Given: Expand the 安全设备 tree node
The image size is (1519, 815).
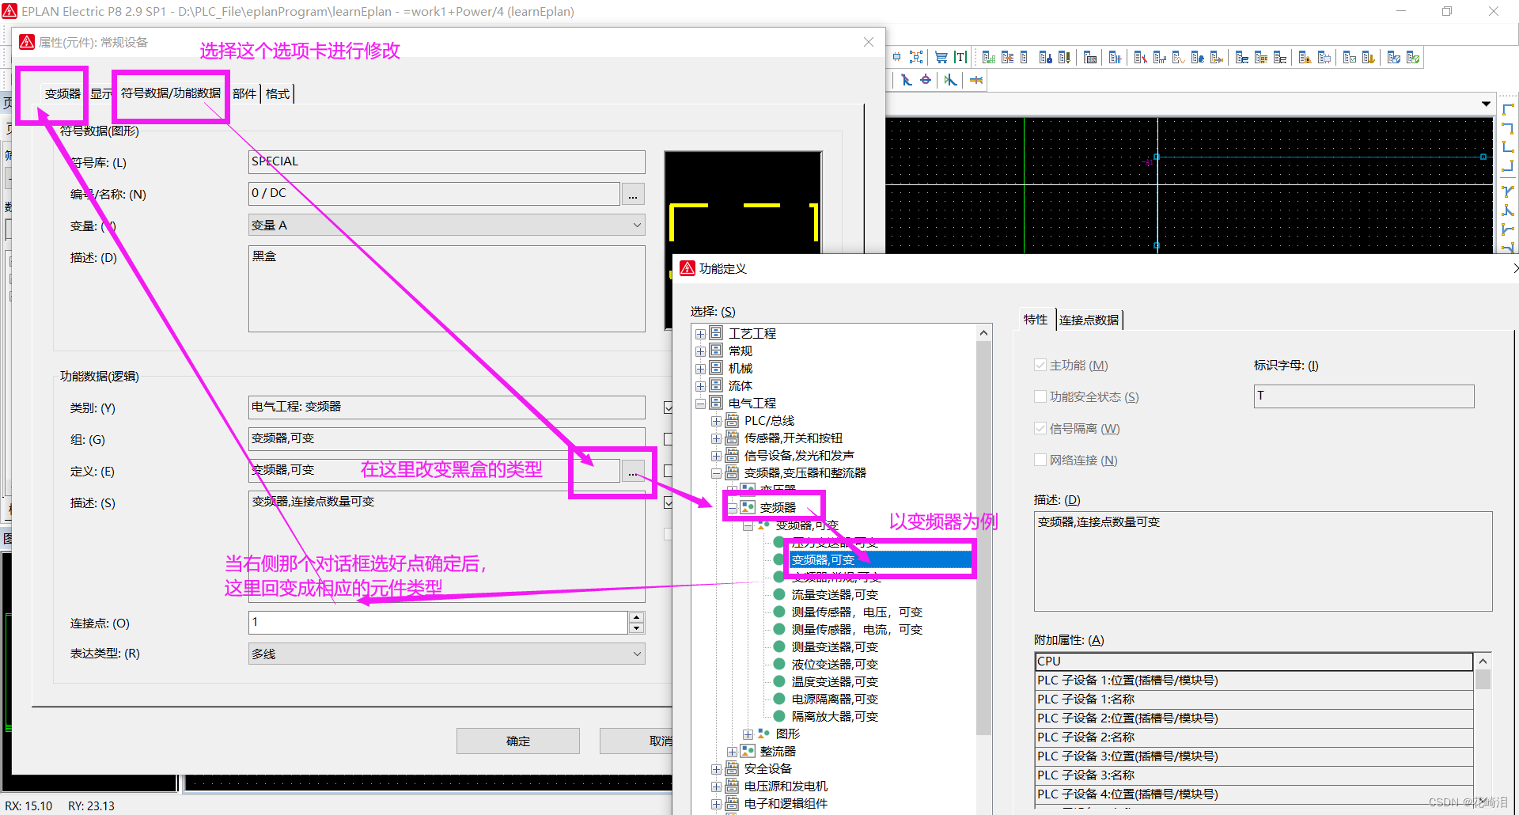Looking at the screenshot, I should [716, 769].
